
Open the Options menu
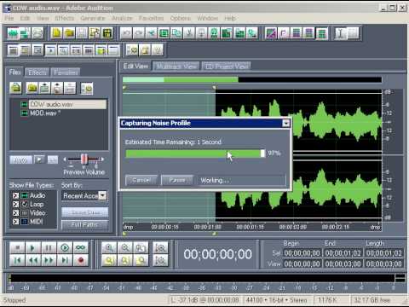pyautogui.click(x=181, y=18)
